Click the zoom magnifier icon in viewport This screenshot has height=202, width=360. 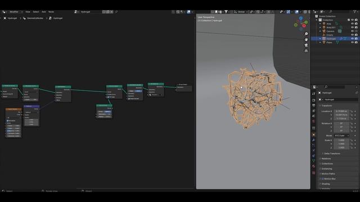306,34
